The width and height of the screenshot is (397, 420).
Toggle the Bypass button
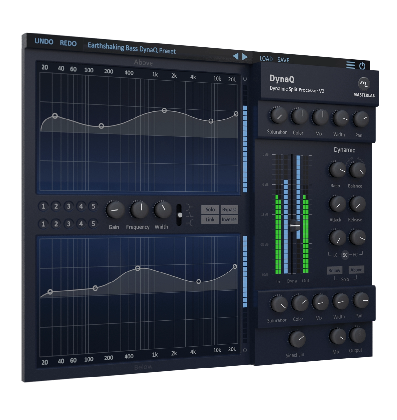229,210
